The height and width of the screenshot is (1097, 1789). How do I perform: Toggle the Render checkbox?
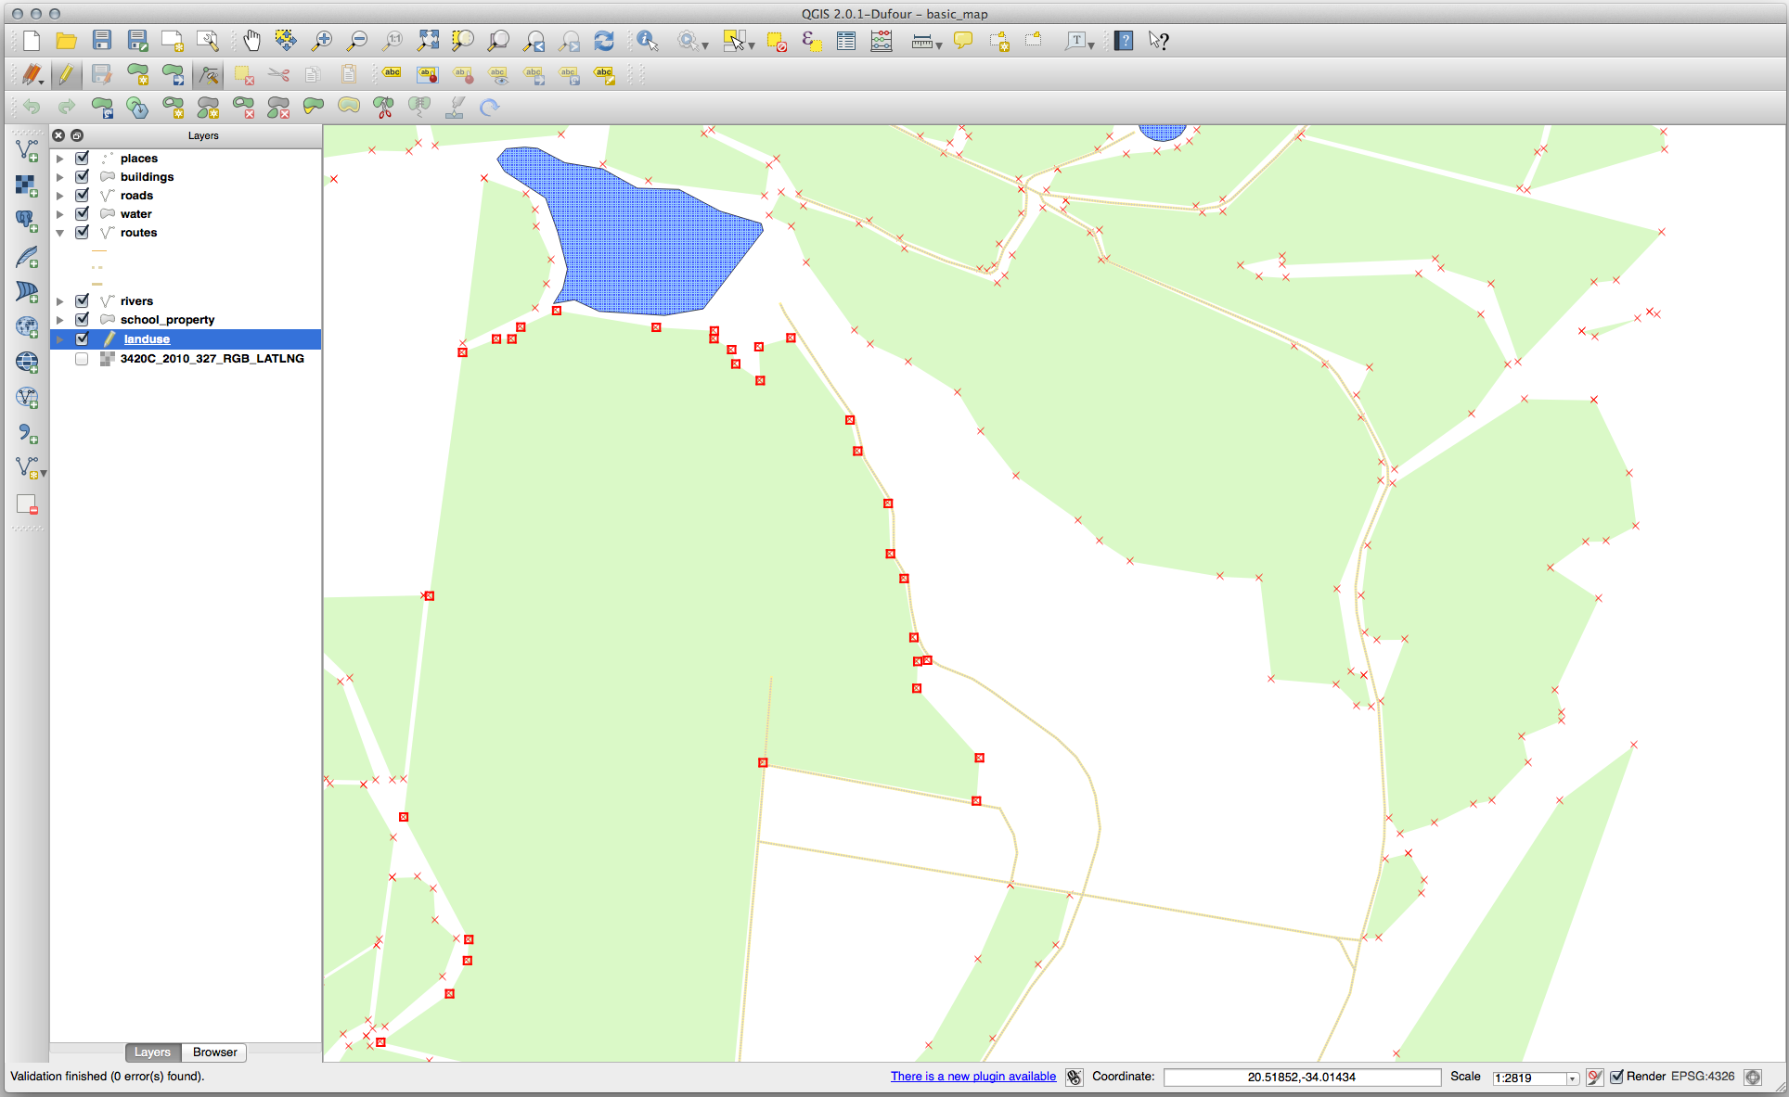tap(1616, 1077)
